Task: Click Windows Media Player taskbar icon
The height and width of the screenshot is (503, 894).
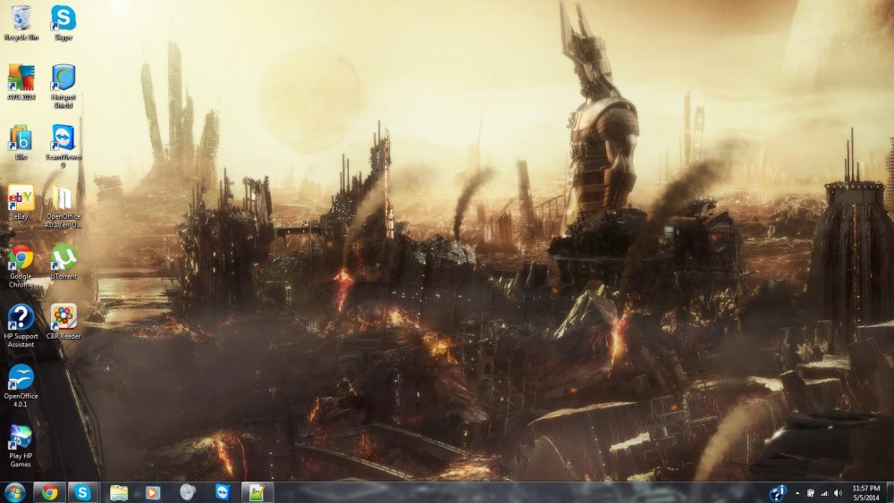Action: [x=152, y=492]
